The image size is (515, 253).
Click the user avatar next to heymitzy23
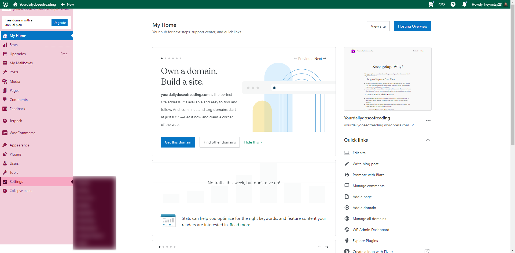[506, 4]
